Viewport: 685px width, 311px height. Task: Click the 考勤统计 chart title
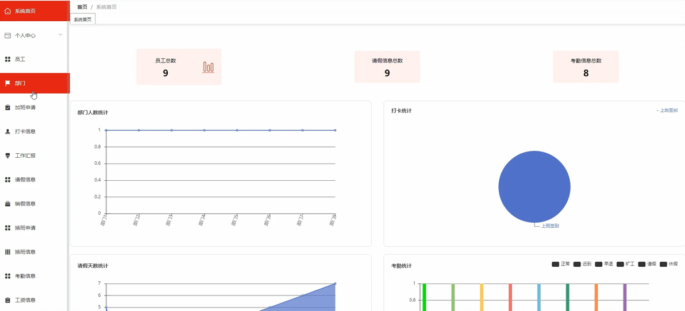pos(402,266)
